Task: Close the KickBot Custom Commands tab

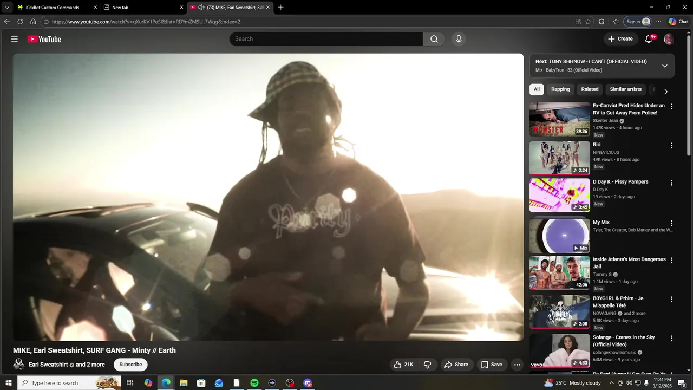Action: point(95,8)
